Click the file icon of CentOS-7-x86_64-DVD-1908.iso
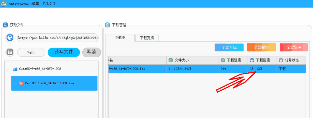This screenshot has width=313, height=118. click(x=21, y=83)
